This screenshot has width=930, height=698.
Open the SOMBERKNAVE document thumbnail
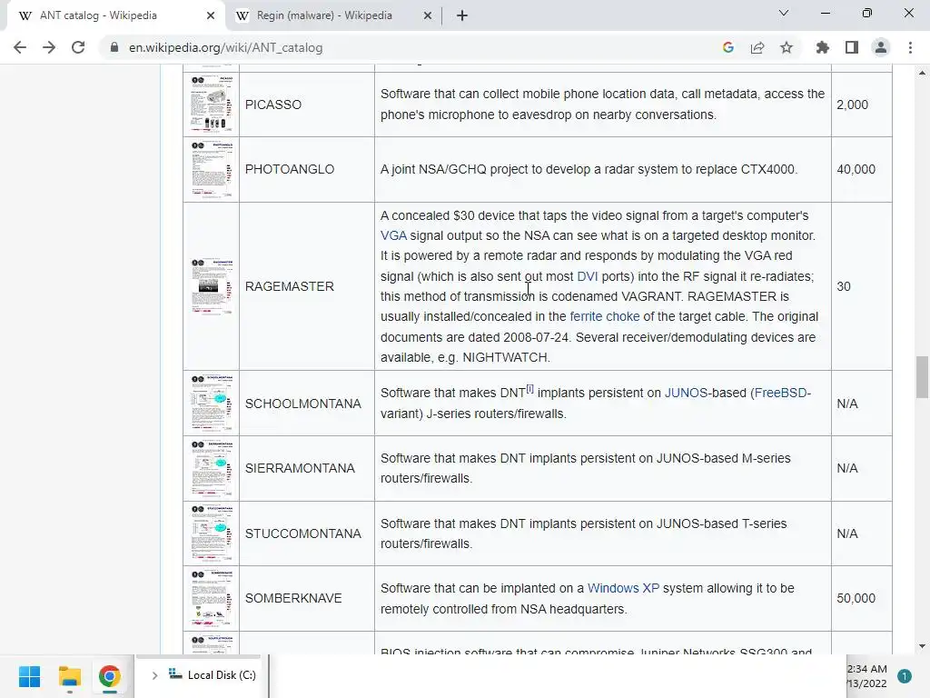[x=211, y=598]
